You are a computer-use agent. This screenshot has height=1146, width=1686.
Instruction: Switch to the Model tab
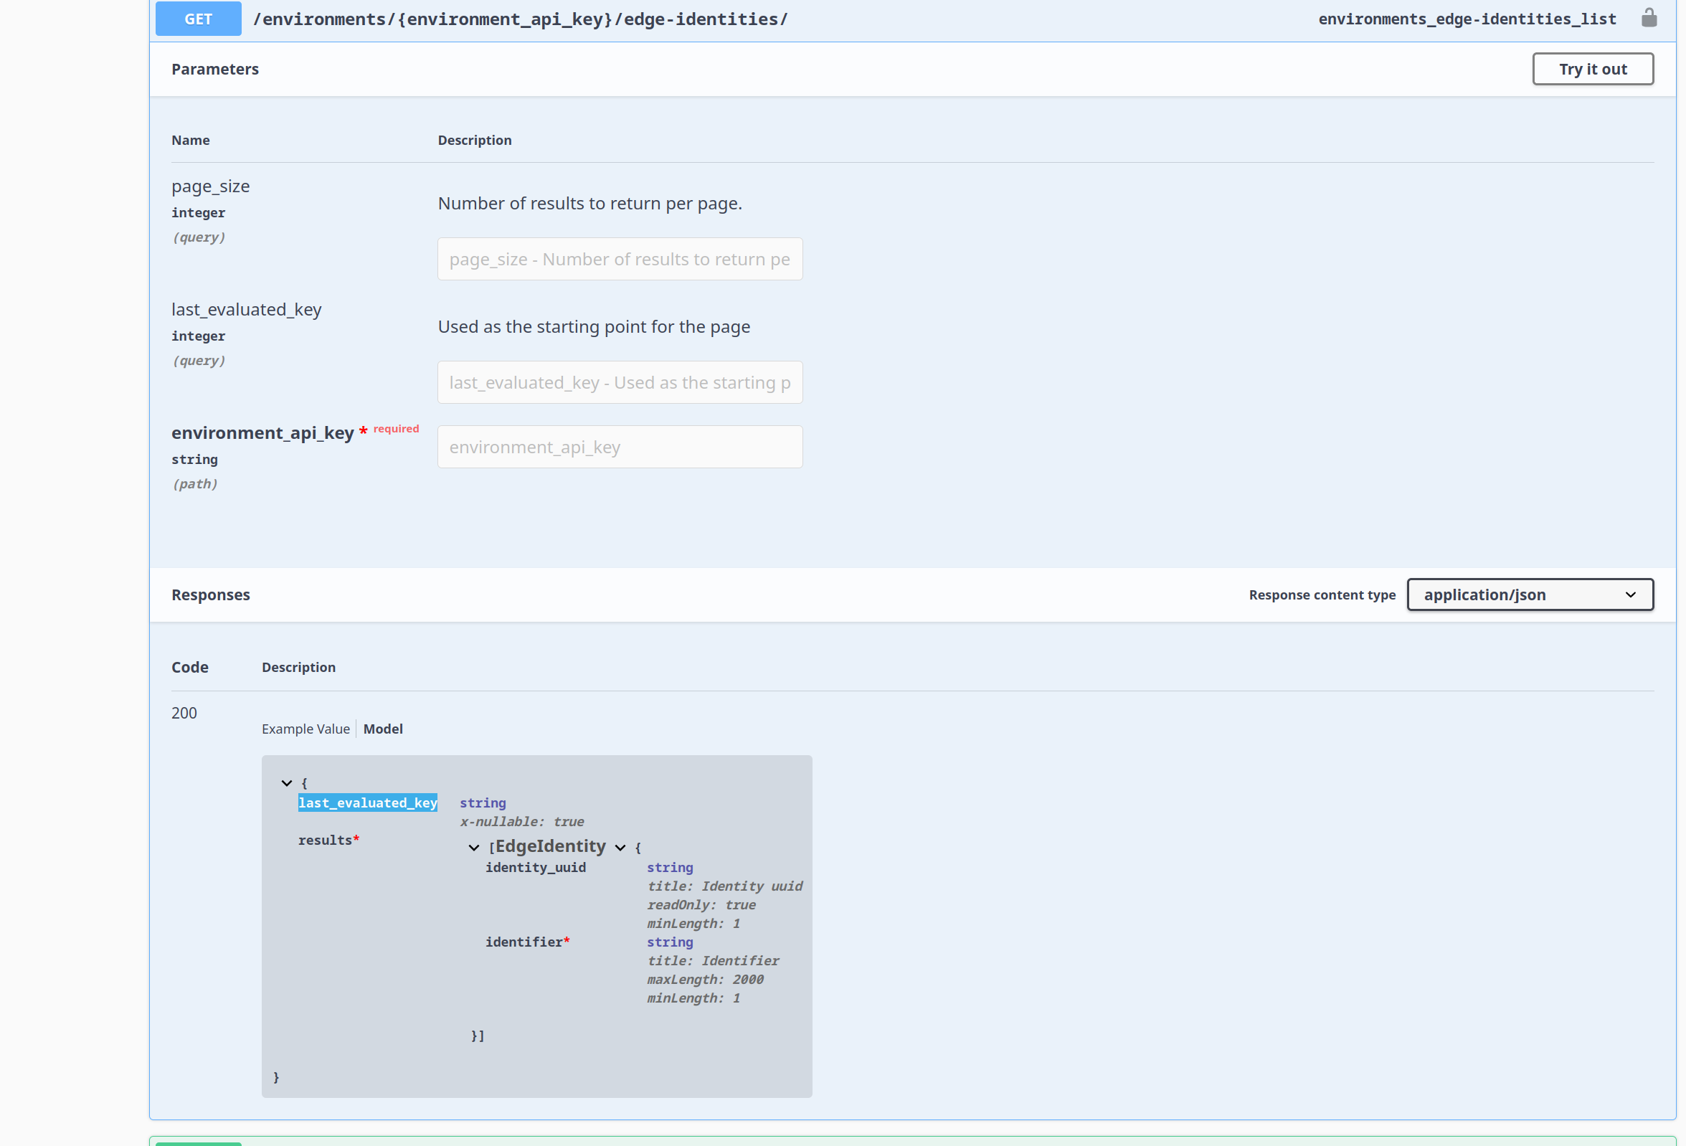click(383, 728)
